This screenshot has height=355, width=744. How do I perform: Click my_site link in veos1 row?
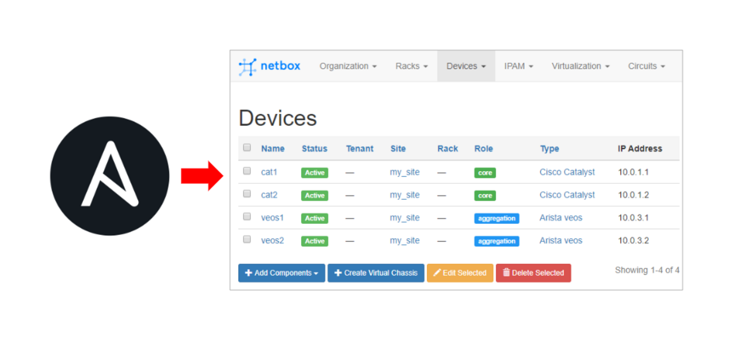(x=405, y=218)
